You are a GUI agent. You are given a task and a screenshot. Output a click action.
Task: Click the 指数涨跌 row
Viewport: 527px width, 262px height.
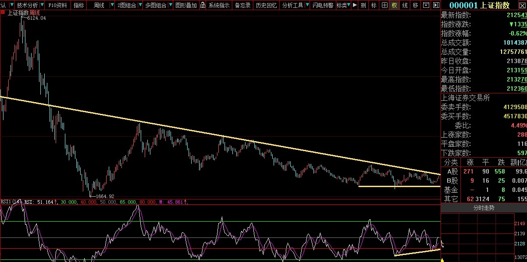(484, 25)
